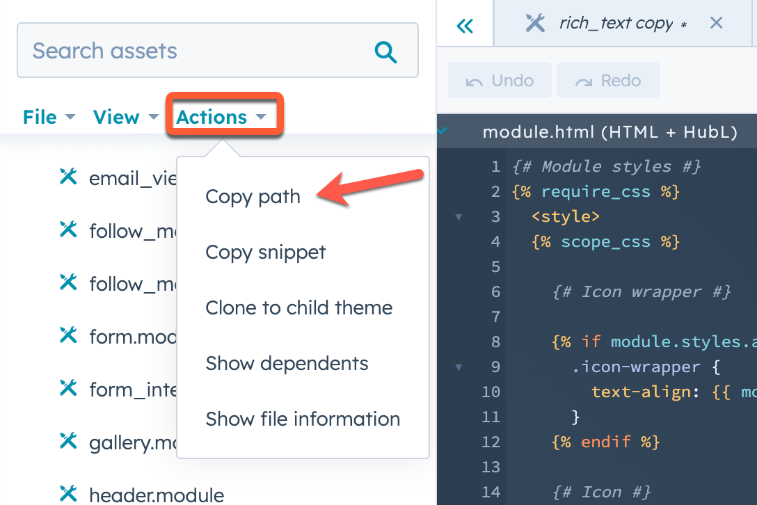The width and height of the screenshot is (757, 505).
Task: Click the magnifying glass search icon
Action: 385,50
